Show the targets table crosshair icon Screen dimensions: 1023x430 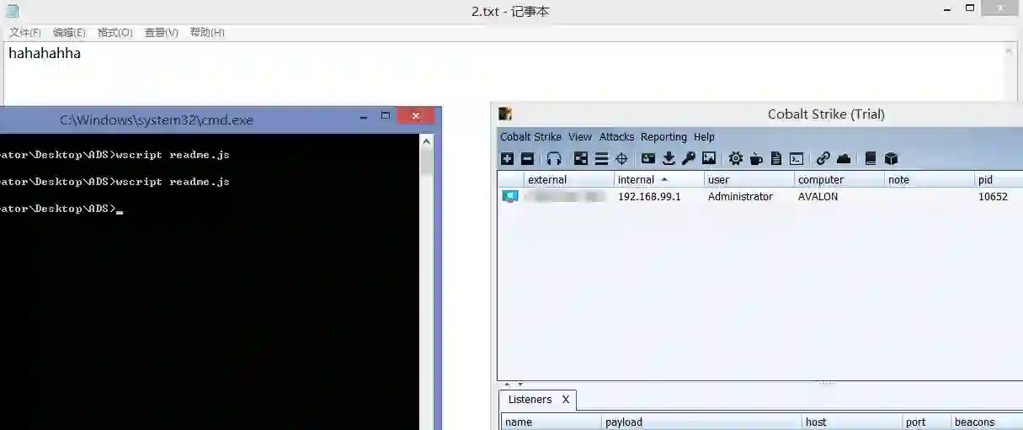pos(621,158)
